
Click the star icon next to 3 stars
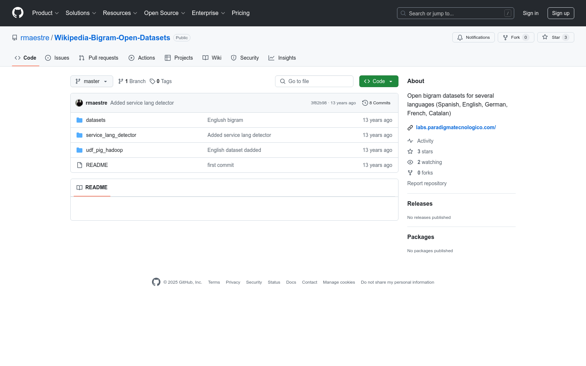(x=410, y=152)
